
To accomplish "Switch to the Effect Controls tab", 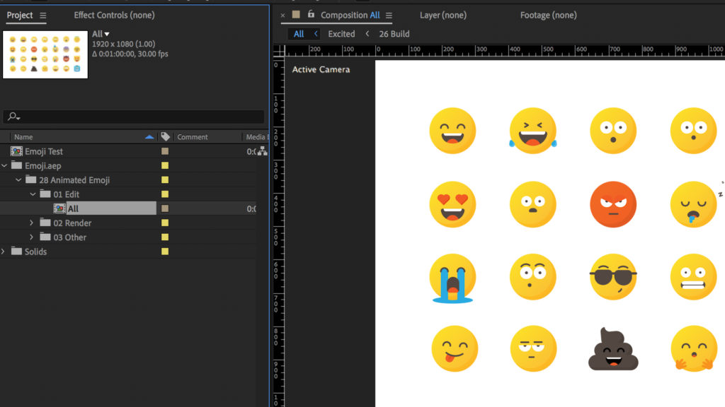I will [114, 15].
